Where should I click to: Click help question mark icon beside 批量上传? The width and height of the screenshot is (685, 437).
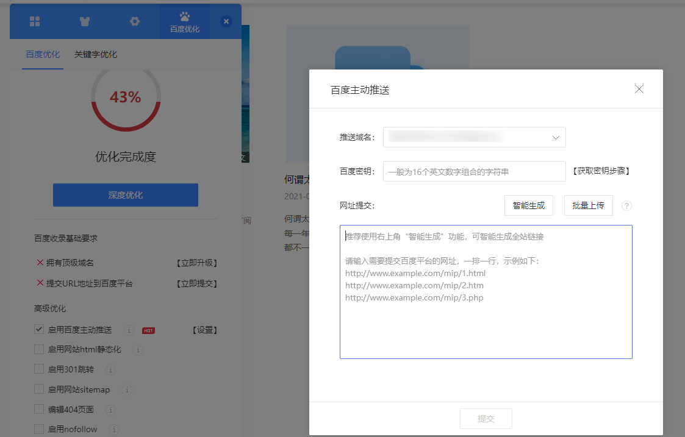click(626, 206)
